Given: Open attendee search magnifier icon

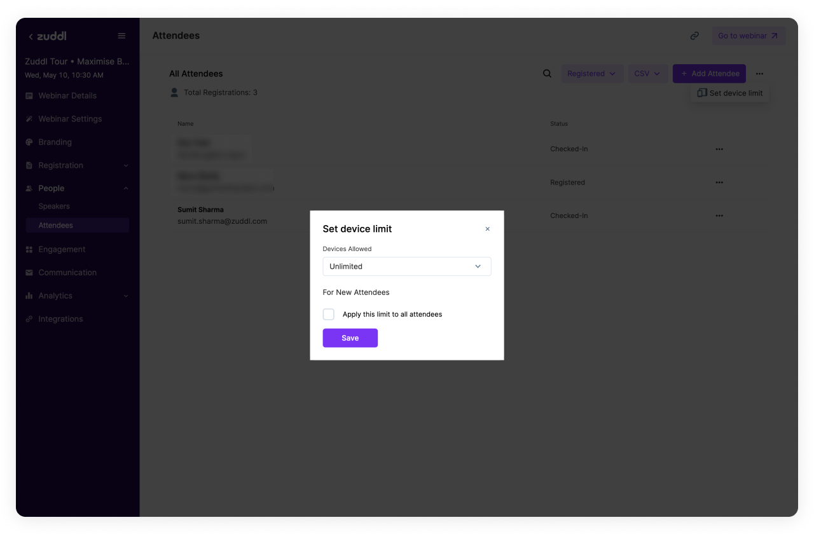Looking at the screenshot, I should 547,74.
